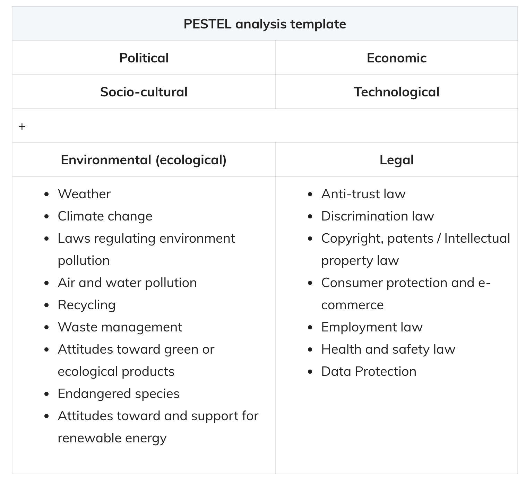Click the Political header cell
Image resolution: width=525 pixels, height=493 pixels.
coord(144,58)
